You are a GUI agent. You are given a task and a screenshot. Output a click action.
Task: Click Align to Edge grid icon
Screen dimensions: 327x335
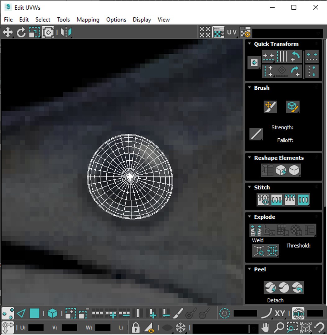282,71
